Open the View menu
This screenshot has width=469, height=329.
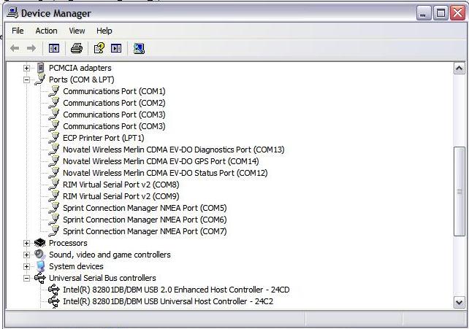(77, 31)
